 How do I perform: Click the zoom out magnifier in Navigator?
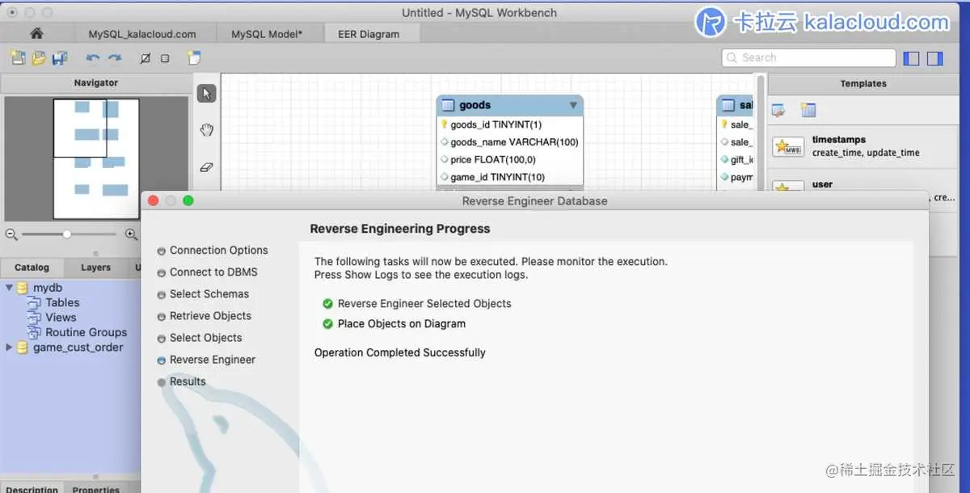[x=11, y=234]
